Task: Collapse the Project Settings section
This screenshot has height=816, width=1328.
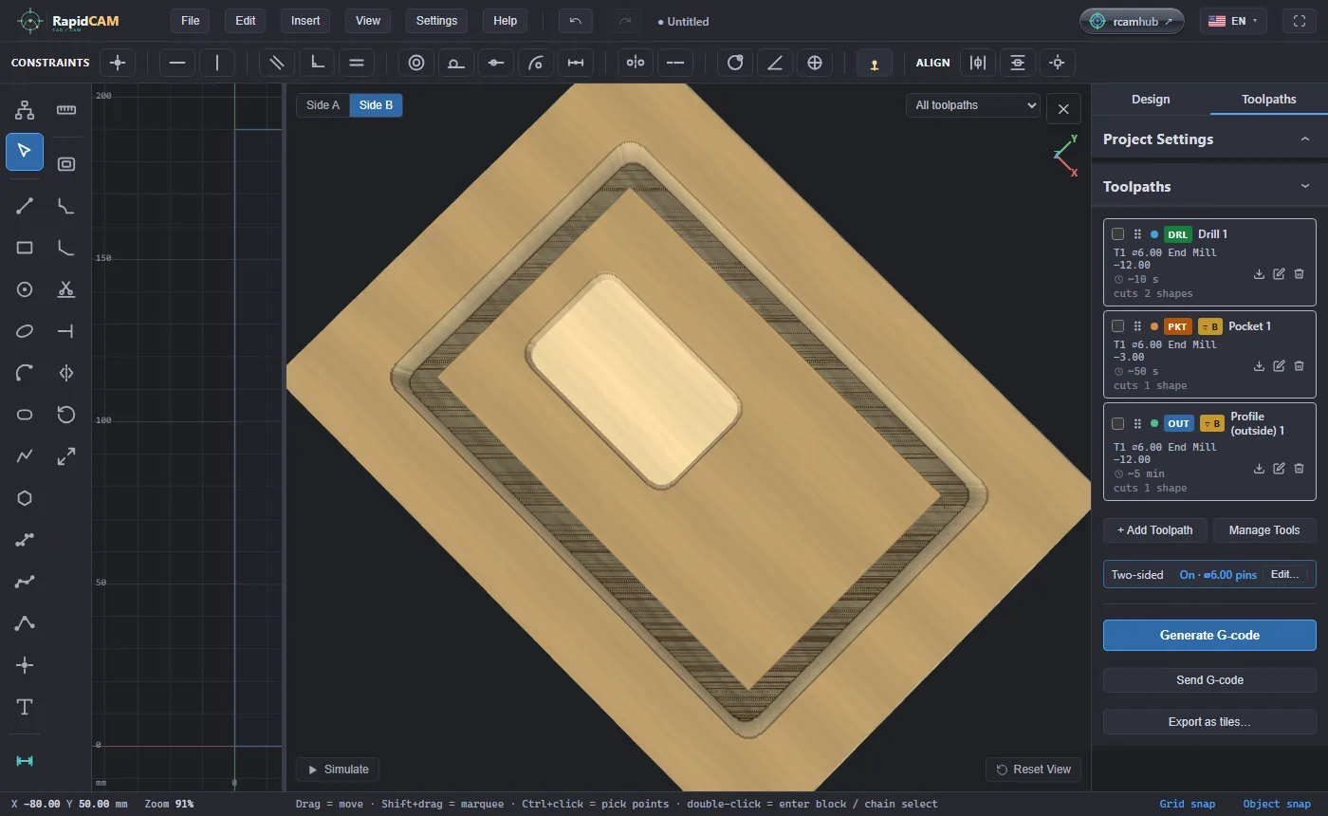Action: click(1305, 139)
